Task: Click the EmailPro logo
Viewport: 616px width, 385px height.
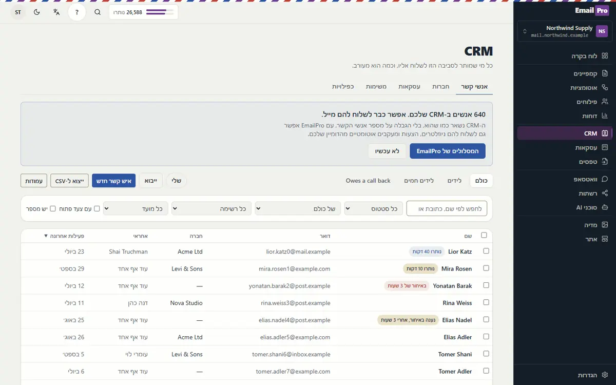Action: pyautogui.click(x=591, y=10)
